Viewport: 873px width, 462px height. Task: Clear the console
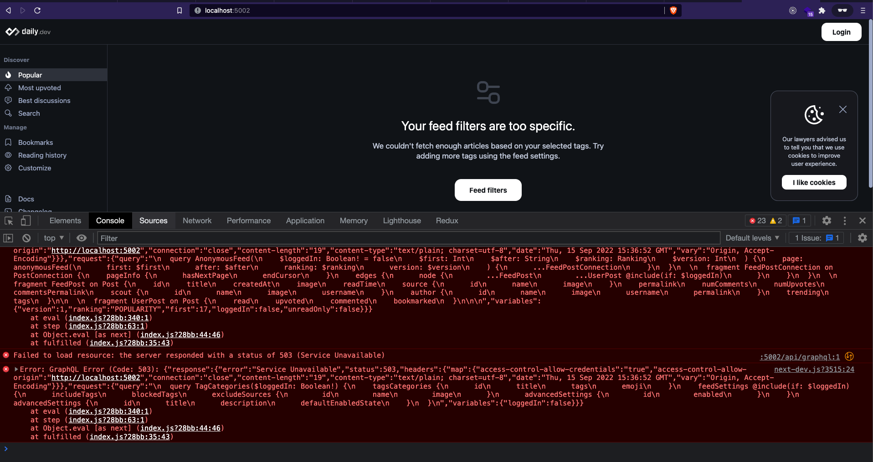26,238
